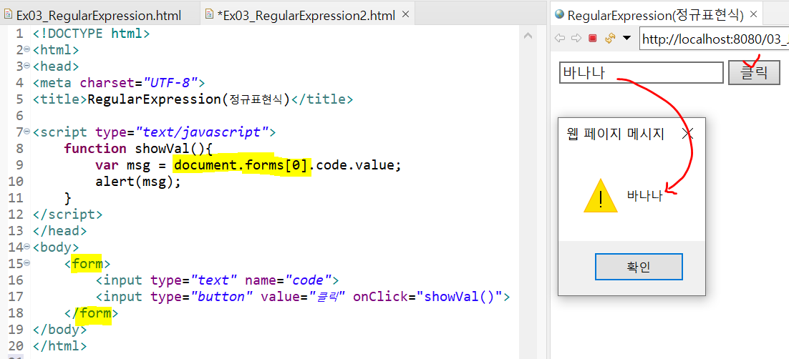The image size is (789, 359).
Task: Refresh the internal browser page
Action: coord(611,38)
